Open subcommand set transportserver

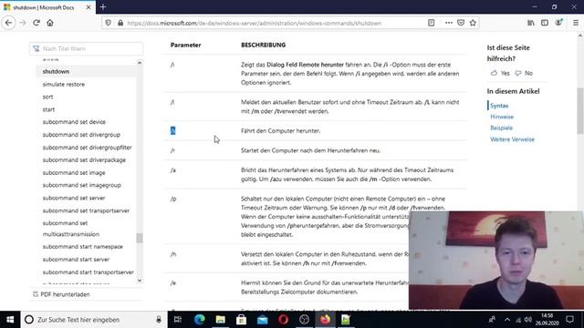click(86, 210)
